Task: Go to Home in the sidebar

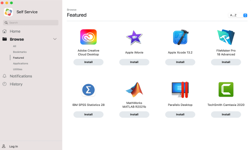Action: [15, 31]
